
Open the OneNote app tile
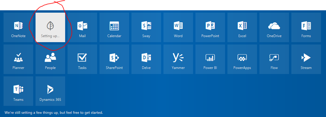point(18,27)
